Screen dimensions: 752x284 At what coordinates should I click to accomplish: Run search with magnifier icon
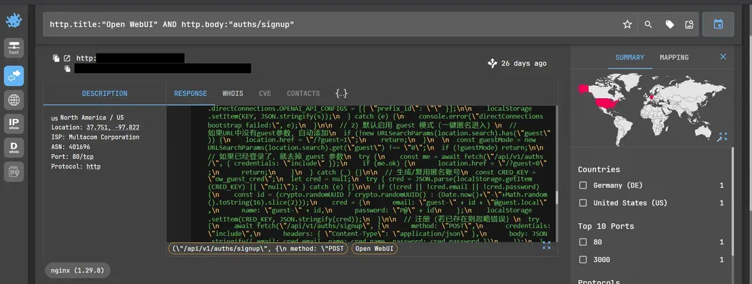pyautogui.click(x=648, y=24)
